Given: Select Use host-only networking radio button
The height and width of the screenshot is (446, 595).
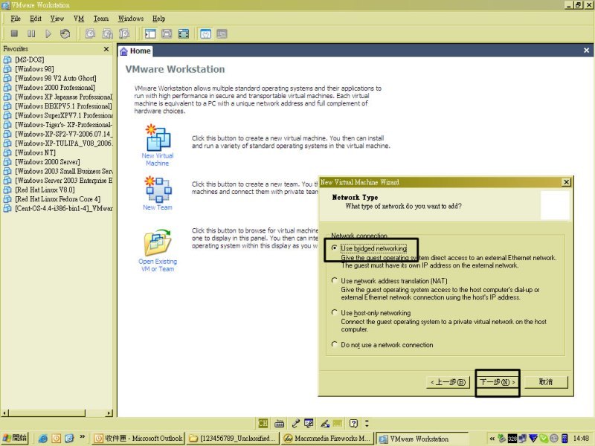Looking at the screenshot, I should coord(334,312).
